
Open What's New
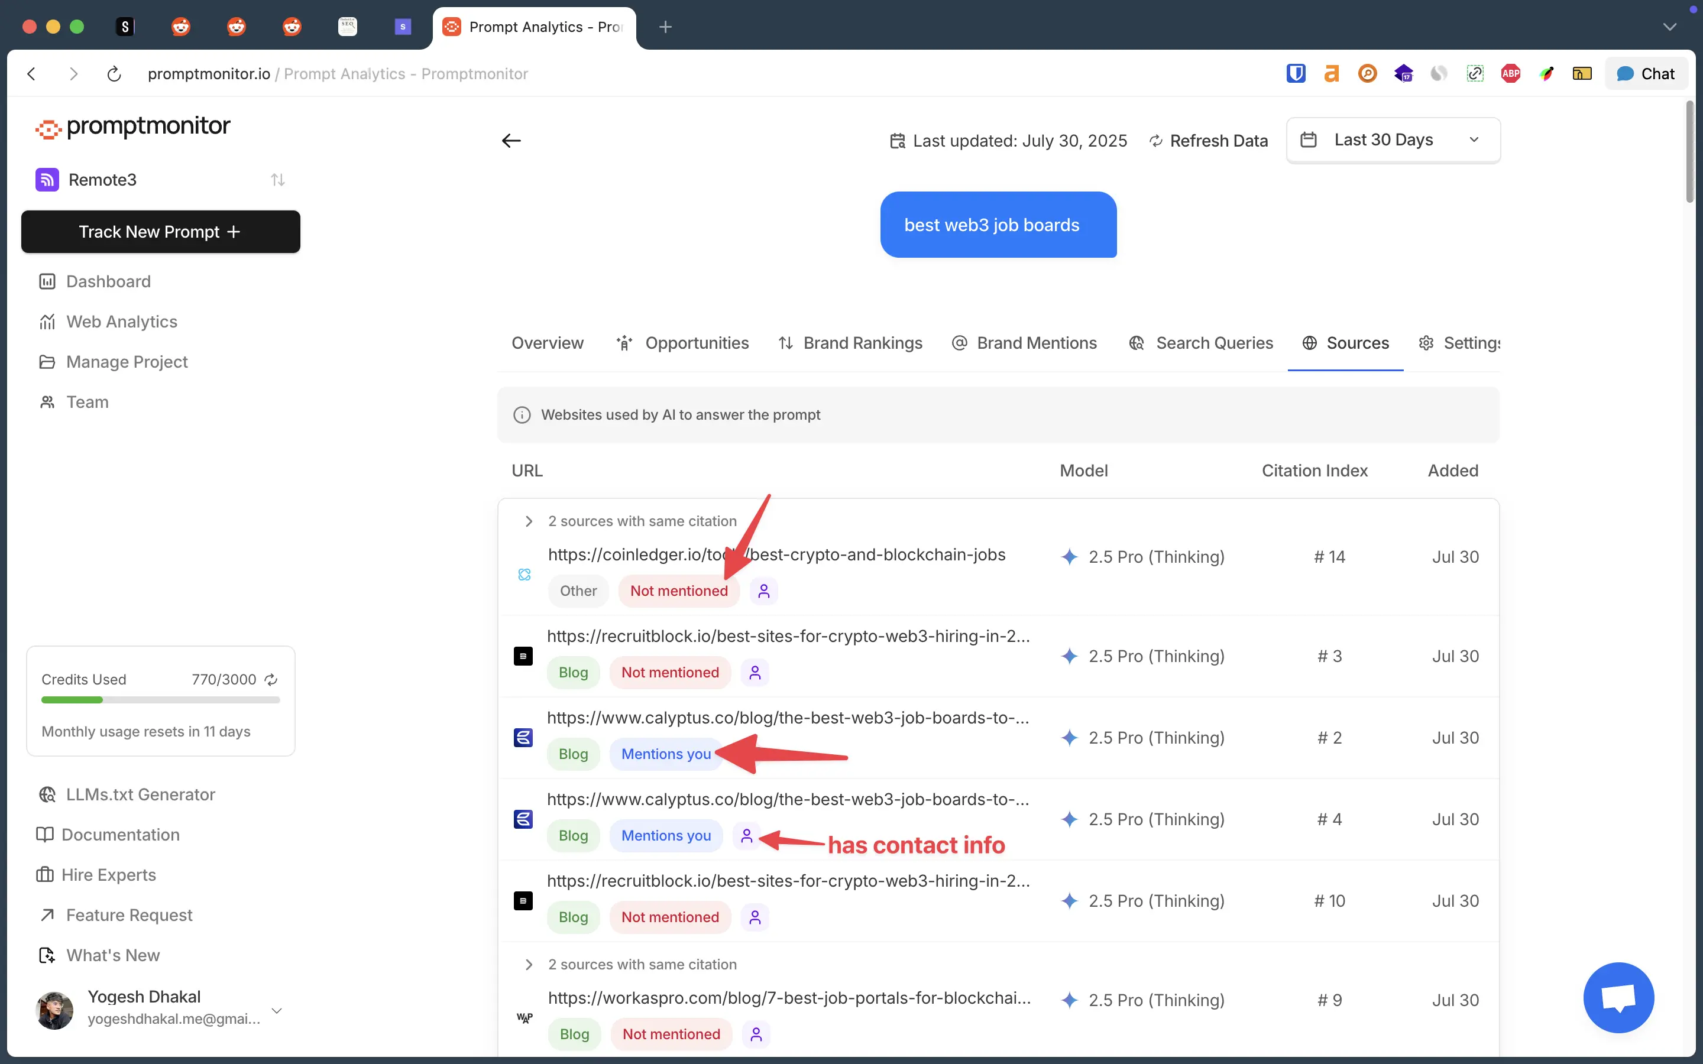coord(99,955)
